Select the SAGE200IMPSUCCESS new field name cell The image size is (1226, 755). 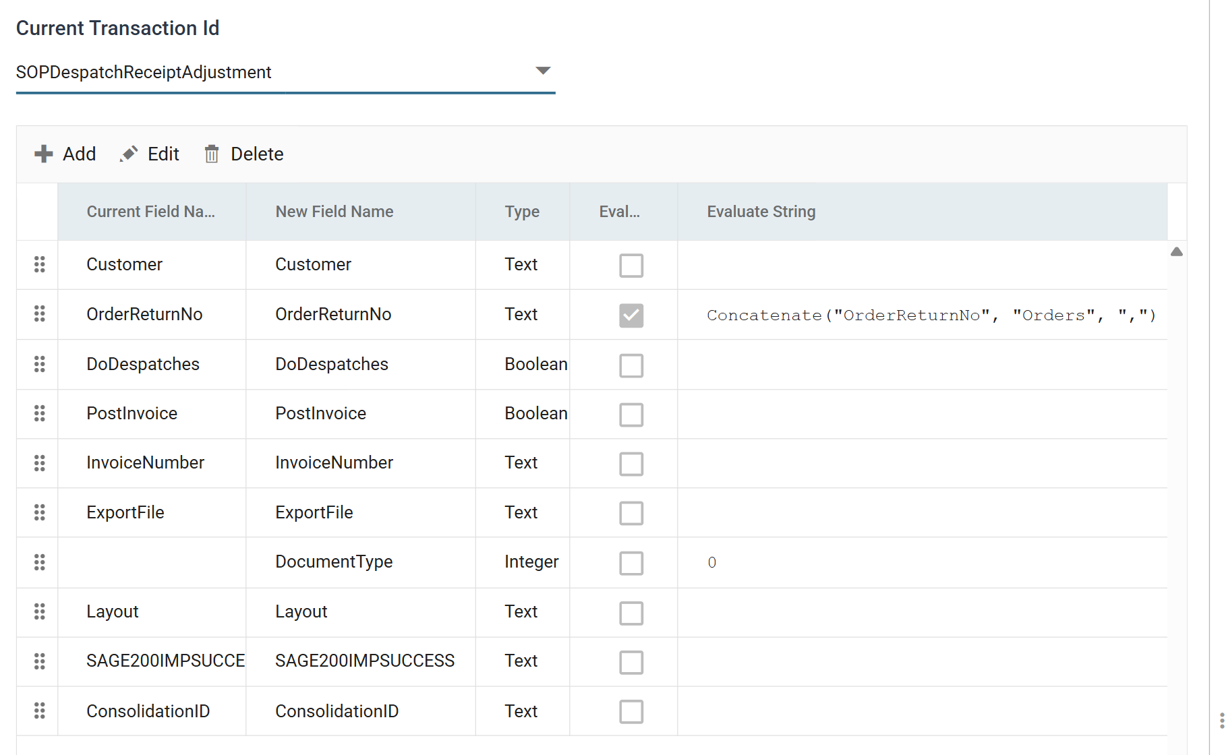(361, 661)
